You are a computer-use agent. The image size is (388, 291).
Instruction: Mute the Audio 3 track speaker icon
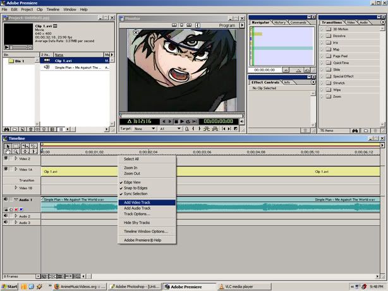[6, 222]
